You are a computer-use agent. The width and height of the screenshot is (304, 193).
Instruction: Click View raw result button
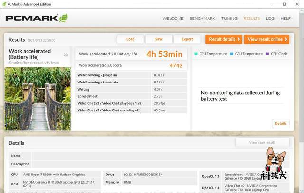click(x=262, y=142)
